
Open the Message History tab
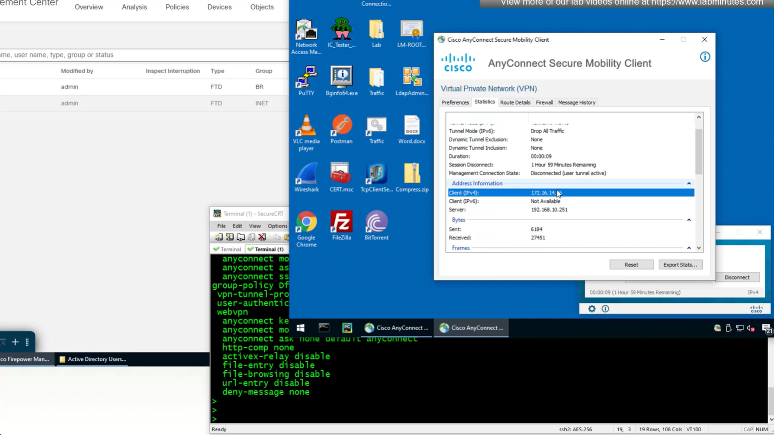pos(576,102)
